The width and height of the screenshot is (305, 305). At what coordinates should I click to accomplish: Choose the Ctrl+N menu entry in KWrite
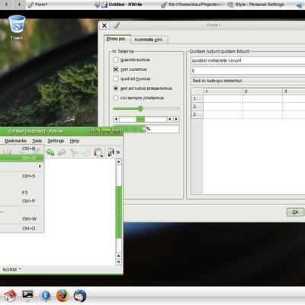coord(22,149)
